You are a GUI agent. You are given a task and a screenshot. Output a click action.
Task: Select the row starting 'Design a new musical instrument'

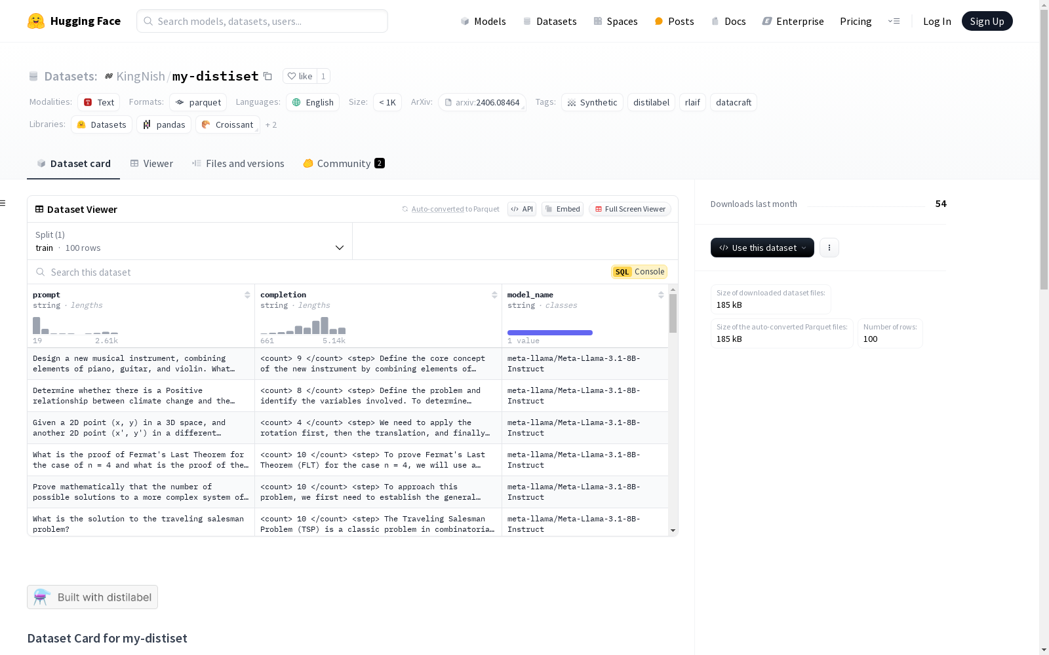[x=347, y=364]
